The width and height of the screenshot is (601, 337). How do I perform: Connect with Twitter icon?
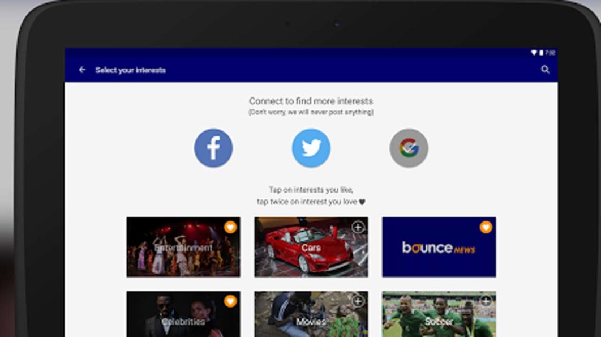[311, 148]
